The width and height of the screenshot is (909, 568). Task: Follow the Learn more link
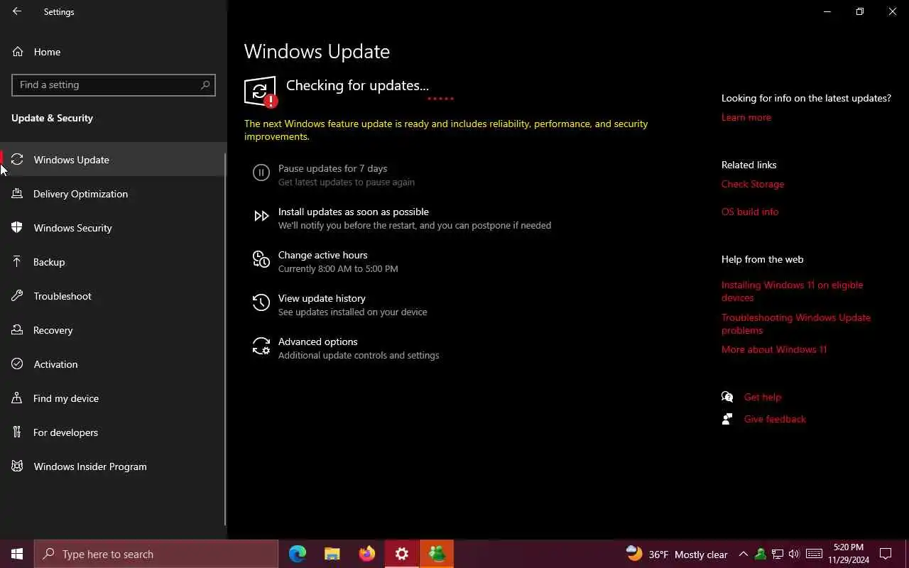point(746,117)
